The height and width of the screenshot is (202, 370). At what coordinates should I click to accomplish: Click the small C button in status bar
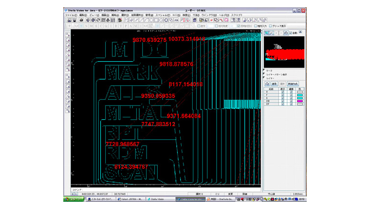click(76, 194)
